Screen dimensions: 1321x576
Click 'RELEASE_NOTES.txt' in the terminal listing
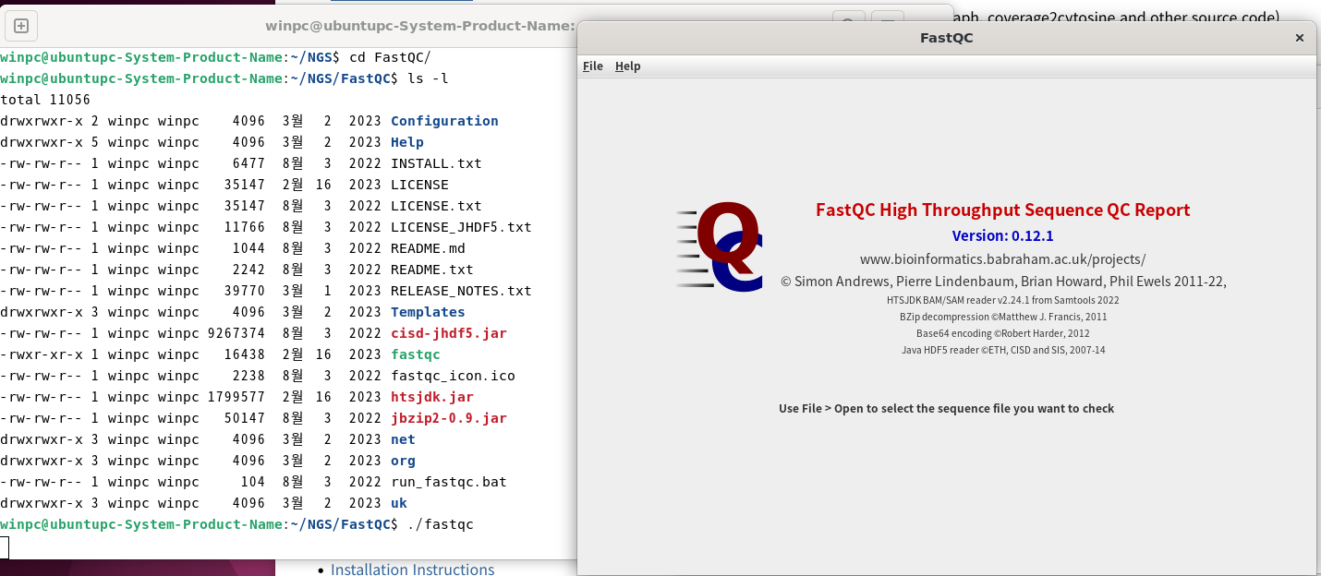click(461, 291)
